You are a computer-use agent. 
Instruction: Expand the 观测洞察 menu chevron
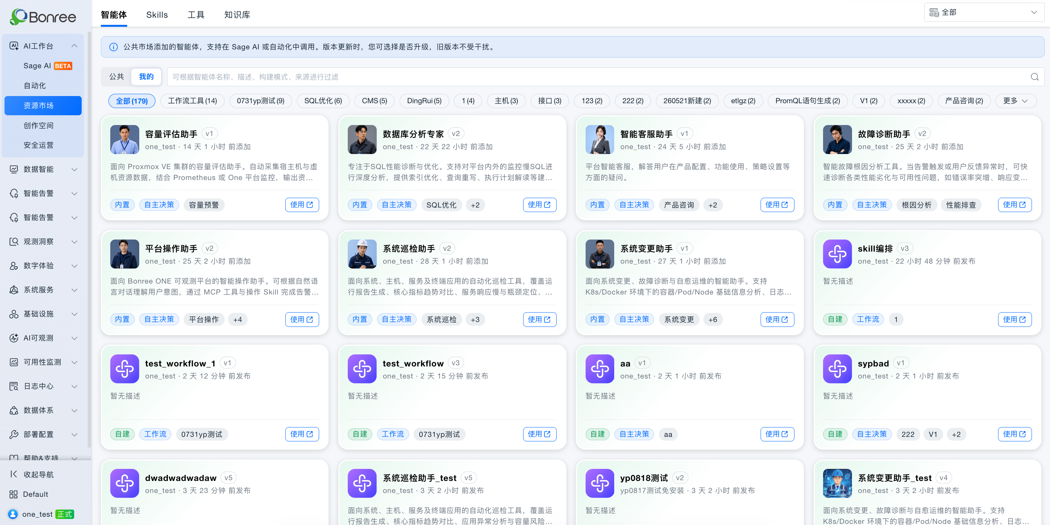[x=74, y=241]
